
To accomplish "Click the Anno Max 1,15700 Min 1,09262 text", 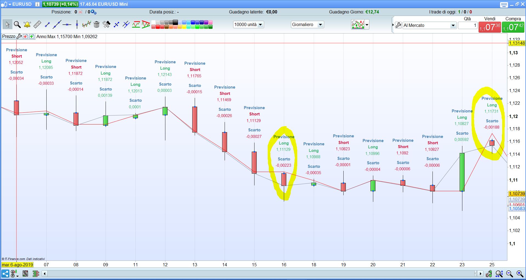I will tap(67, 36).
